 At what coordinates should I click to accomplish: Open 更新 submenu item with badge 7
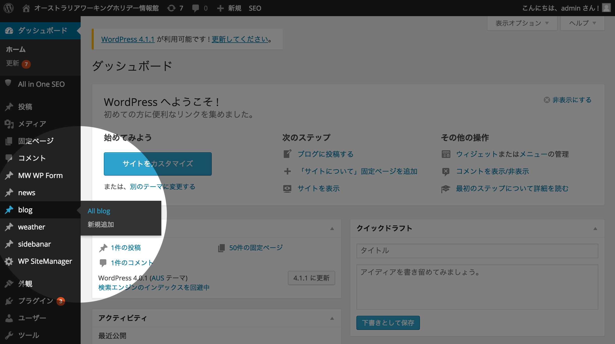18,64
